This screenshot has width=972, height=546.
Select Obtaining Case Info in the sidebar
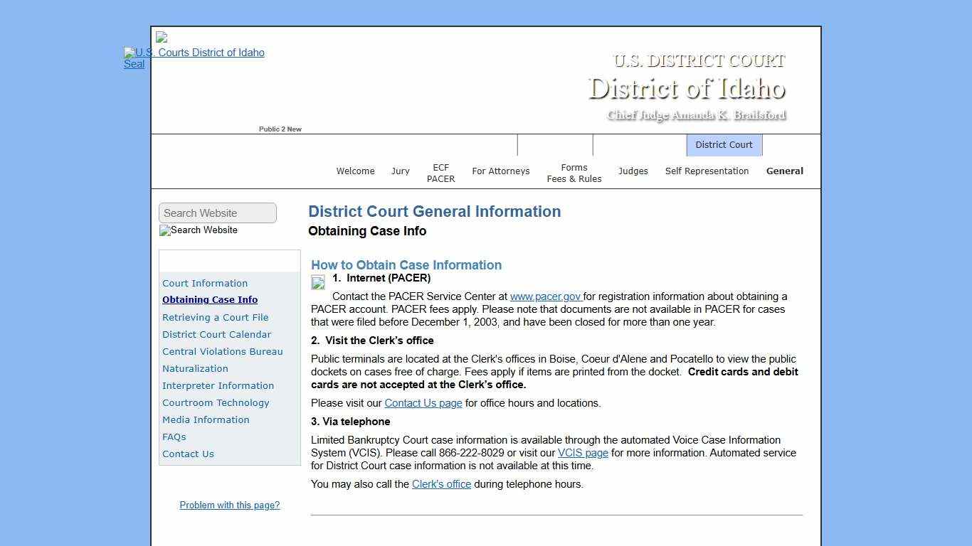pyautogui.click(x=210, y=299)
